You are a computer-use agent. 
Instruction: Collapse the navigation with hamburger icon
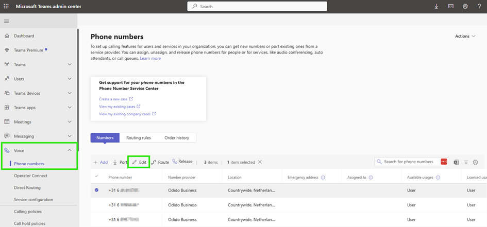(7, 21)
